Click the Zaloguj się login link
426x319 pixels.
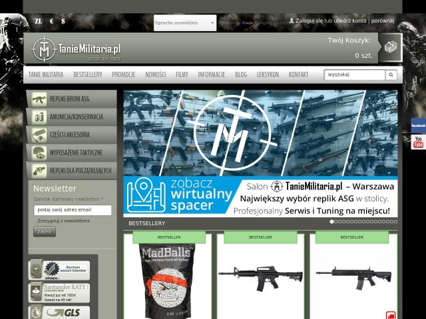pos(309,21)
